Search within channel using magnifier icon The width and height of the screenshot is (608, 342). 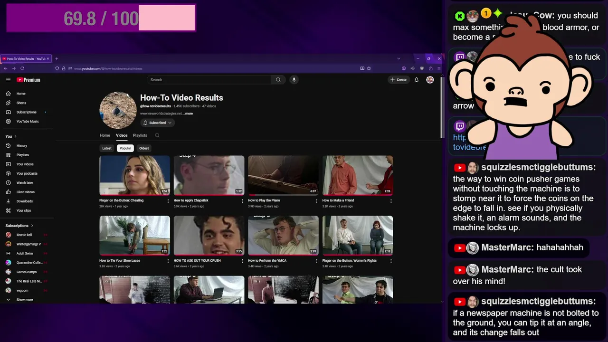point(157,135)
